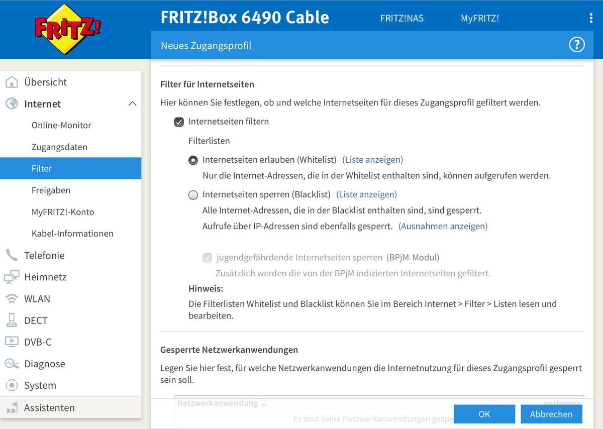Image resolution: width=603 pixels, height=429 pixels.
Task: Click the Heimnetz network icon
Action: click(x=11, y=277)
